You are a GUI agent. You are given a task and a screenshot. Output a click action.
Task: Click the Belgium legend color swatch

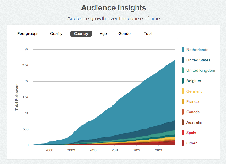click(x=183, y=81)
